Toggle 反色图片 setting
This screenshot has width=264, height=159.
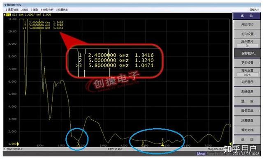pyautogui.click(x=247, y=44)
